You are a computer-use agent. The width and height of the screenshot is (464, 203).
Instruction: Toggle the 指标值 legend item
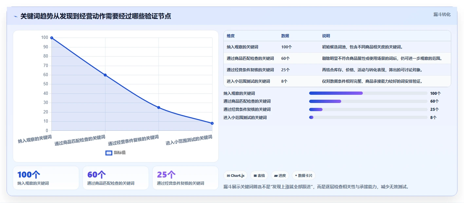click(x=116, y=153)
